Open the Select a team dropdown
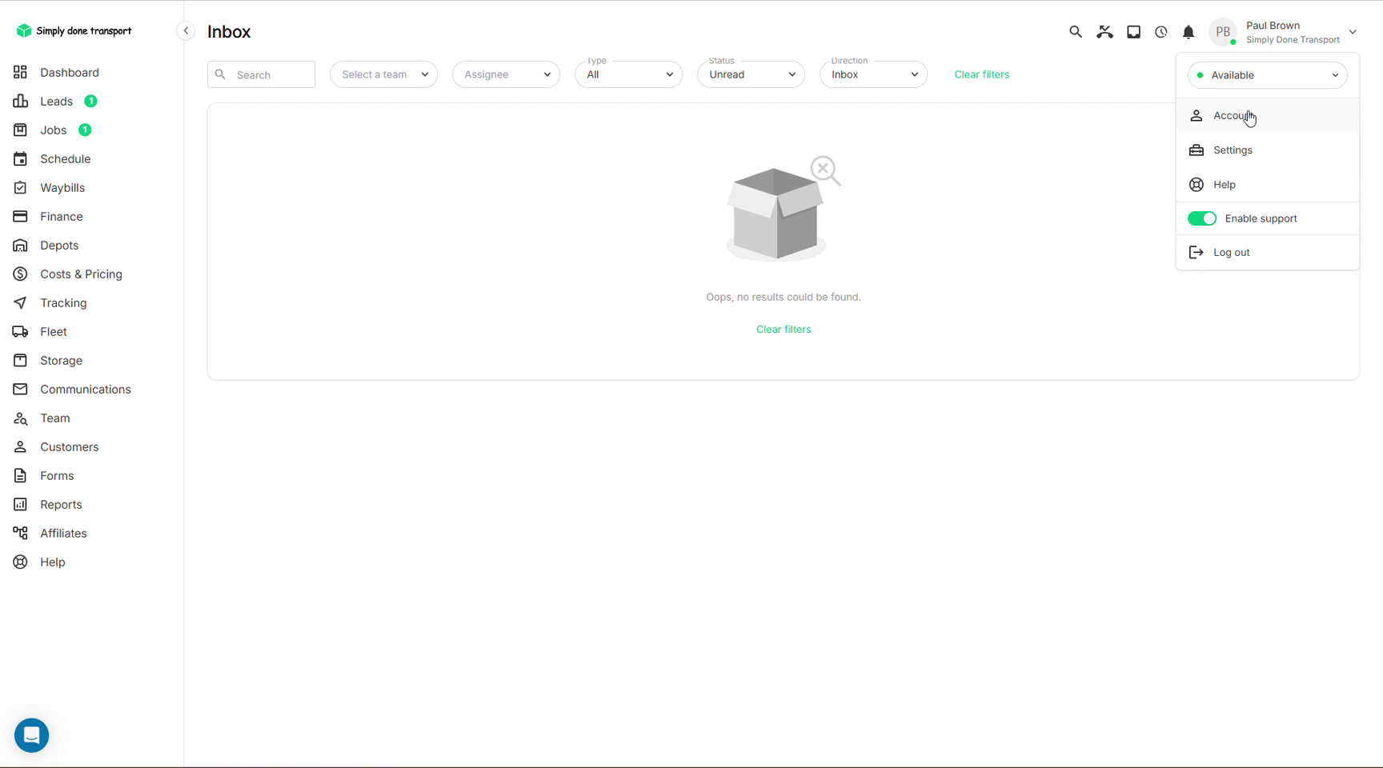The height and width of the screenshot is (768, 1383). click(383, 74)
